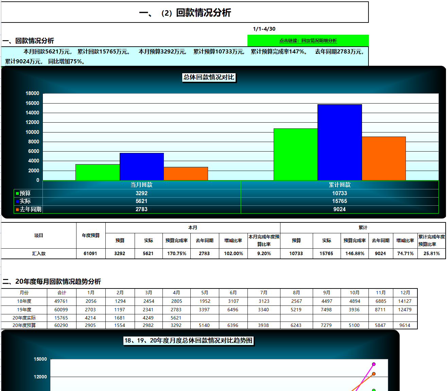447x391 pixels.
Task: Click the 年度预算 header cell
Action: (91, 236)
